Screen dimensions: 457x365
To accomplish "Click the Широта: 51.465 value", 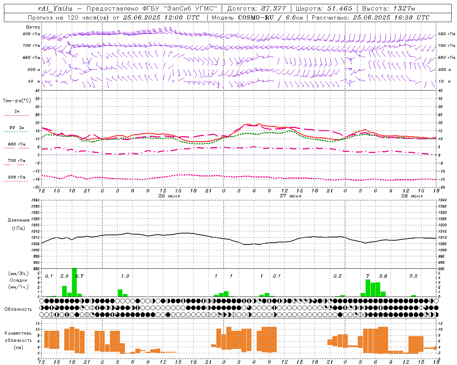I will pyautogui.click(x=324, y=9).
